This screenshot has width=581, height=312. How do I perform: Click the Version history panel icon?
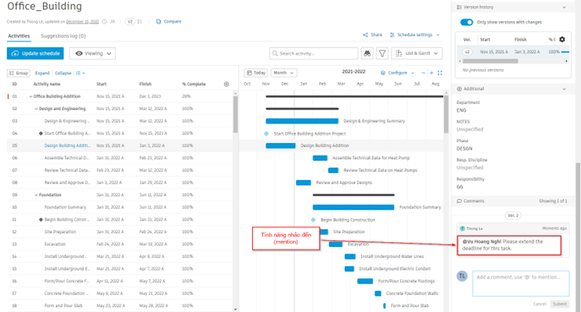tap(459, 7)
